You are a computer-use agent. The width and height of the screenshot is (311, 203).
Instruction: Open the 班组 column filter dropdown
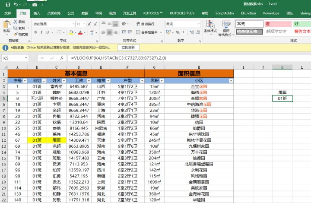(x=44, y=81)
